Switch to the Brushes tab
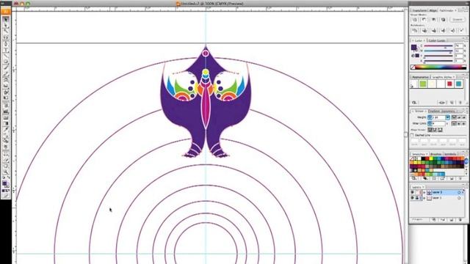The width and height of the screenshot is (470, 264). 436,154
